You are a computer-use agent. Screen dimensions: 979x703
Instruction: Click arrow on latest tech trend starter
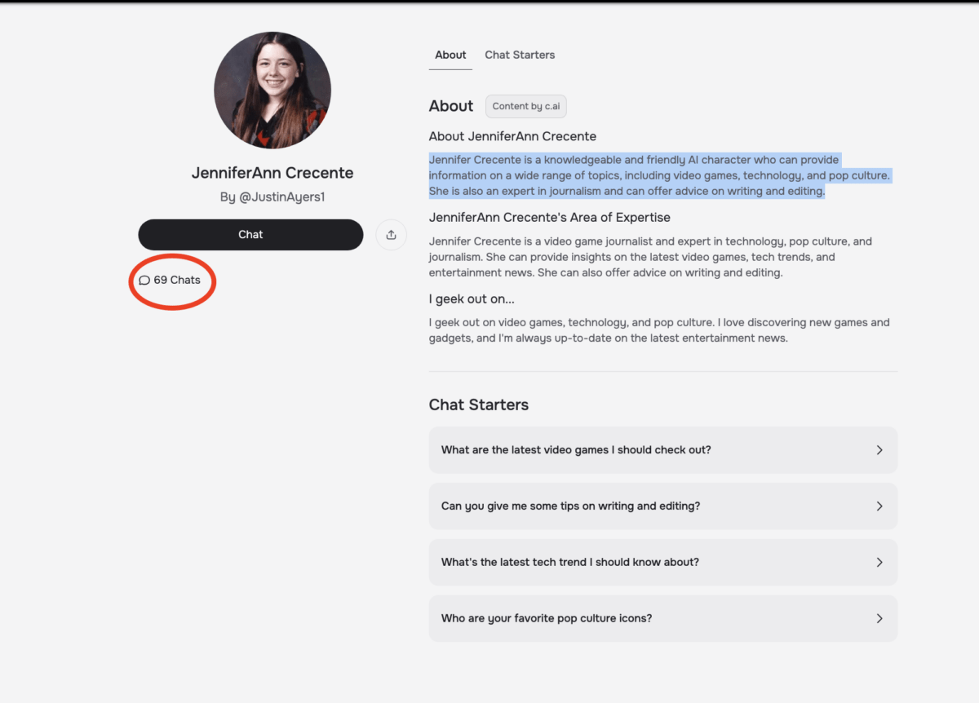tap(879, 563)
